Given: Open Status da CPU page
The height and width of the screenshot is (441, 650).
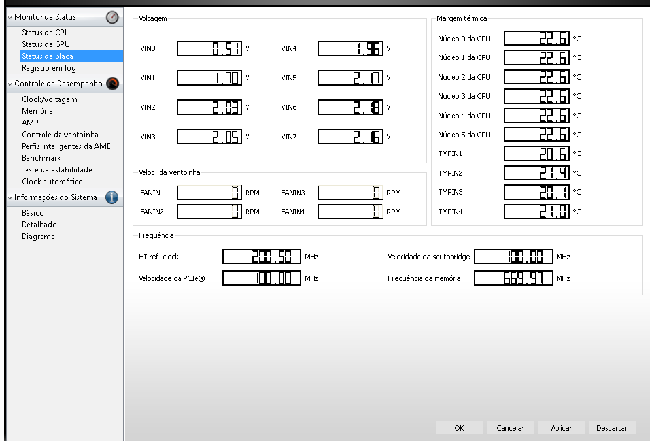Looking at the screenshot, I should (x=46, y=32).
